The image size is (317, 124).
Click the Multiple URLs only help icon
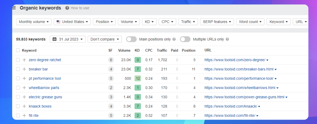click(227, 39)
